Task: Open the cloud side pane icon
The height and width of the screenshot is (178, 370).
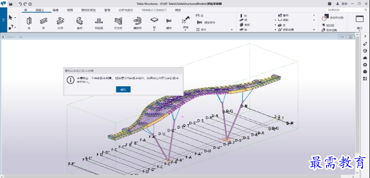Action: click(x=365, y=58)
